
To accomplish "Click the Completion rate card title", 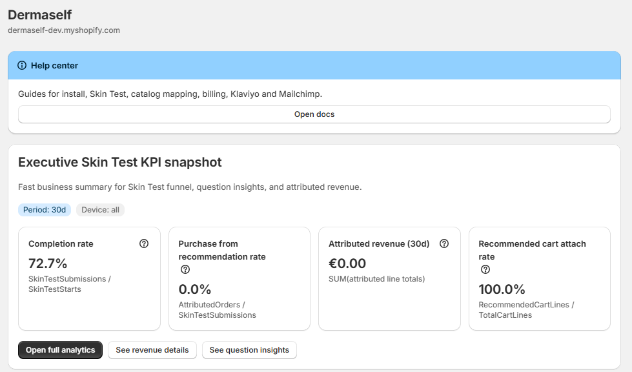I will pos(61,244).
